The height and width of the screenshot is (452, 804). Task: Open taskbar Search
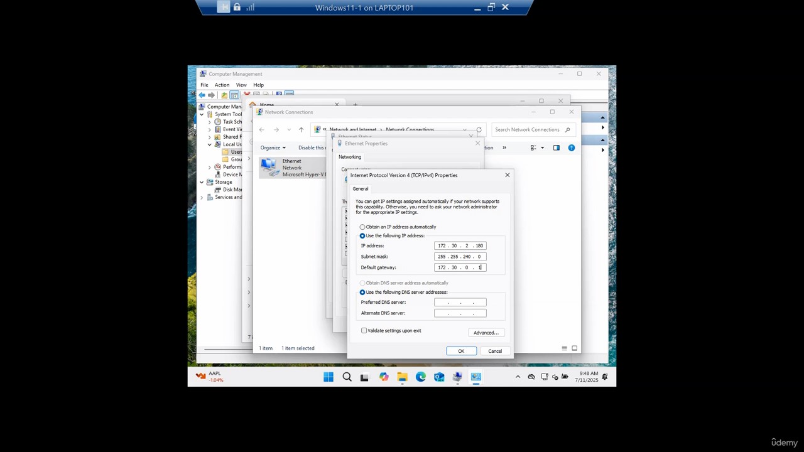click(347, 377)
